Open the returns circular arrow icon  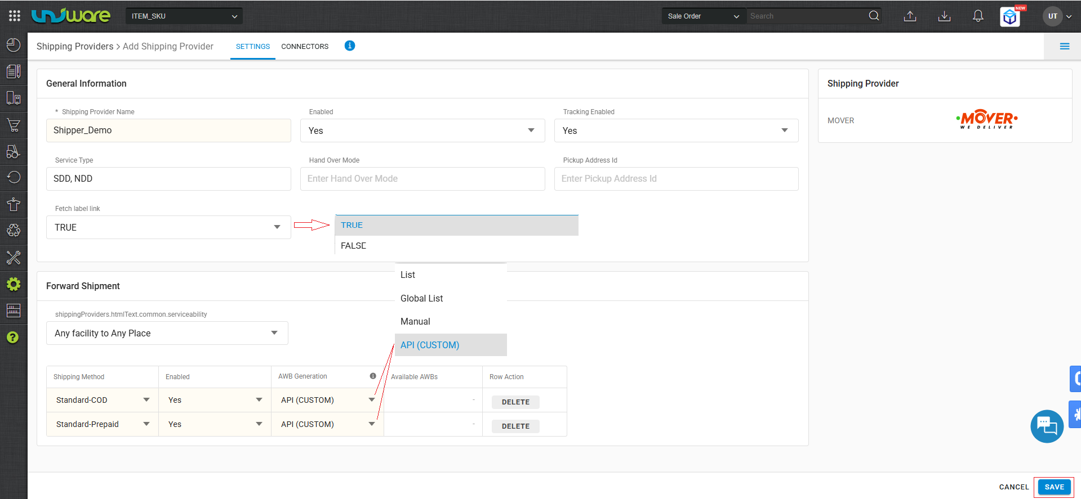(14, 178)
